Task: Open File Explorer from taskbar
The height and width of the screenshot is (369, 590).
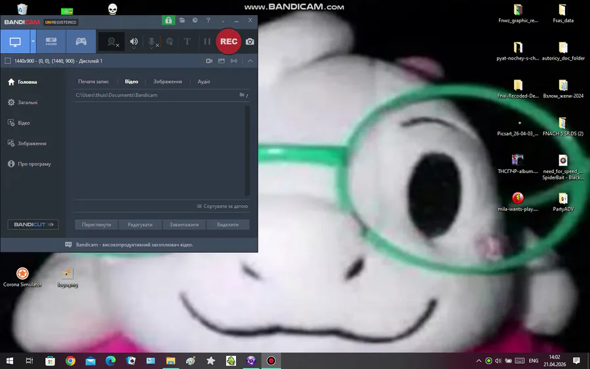Action: (170, 360)
